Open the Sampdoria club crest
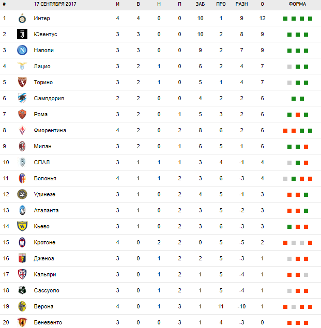The height and width of the screenshot is (328, 321). pos(22,99)
